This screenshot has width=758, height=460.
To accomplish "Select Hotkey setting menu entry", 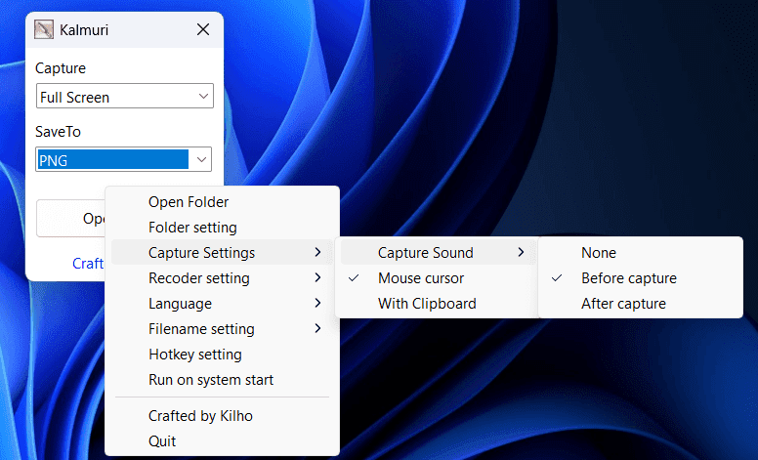I will click(222, 355).
